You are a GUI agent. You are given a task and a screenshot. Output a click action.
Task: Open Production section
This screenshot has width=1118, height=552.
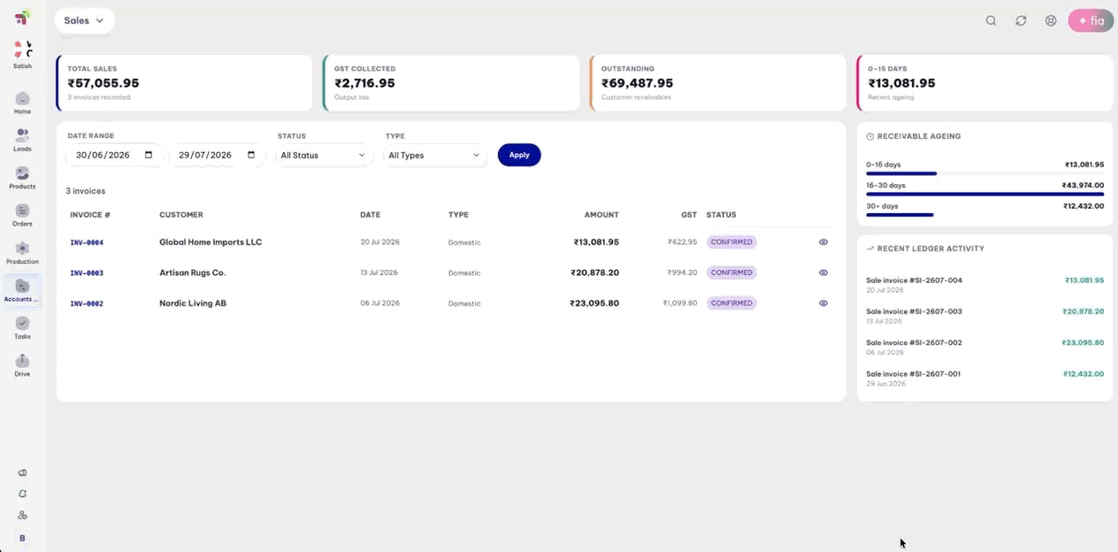click(x=22, y=253)
